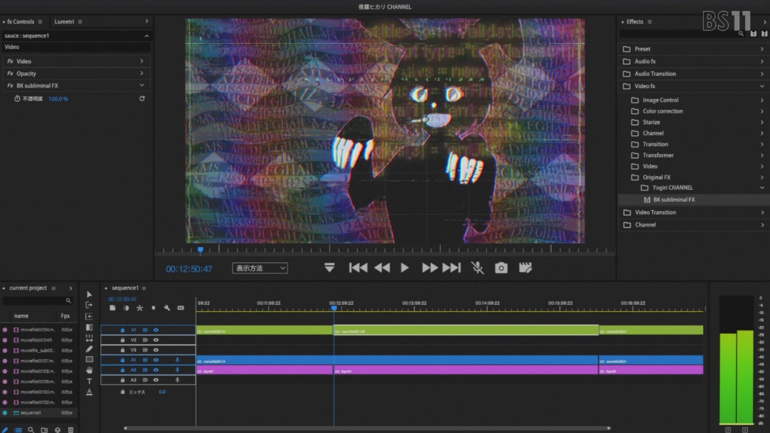Click the pencil icon in project panel
The height and width of the screenshot is (433, 770).
click(5, 429)
